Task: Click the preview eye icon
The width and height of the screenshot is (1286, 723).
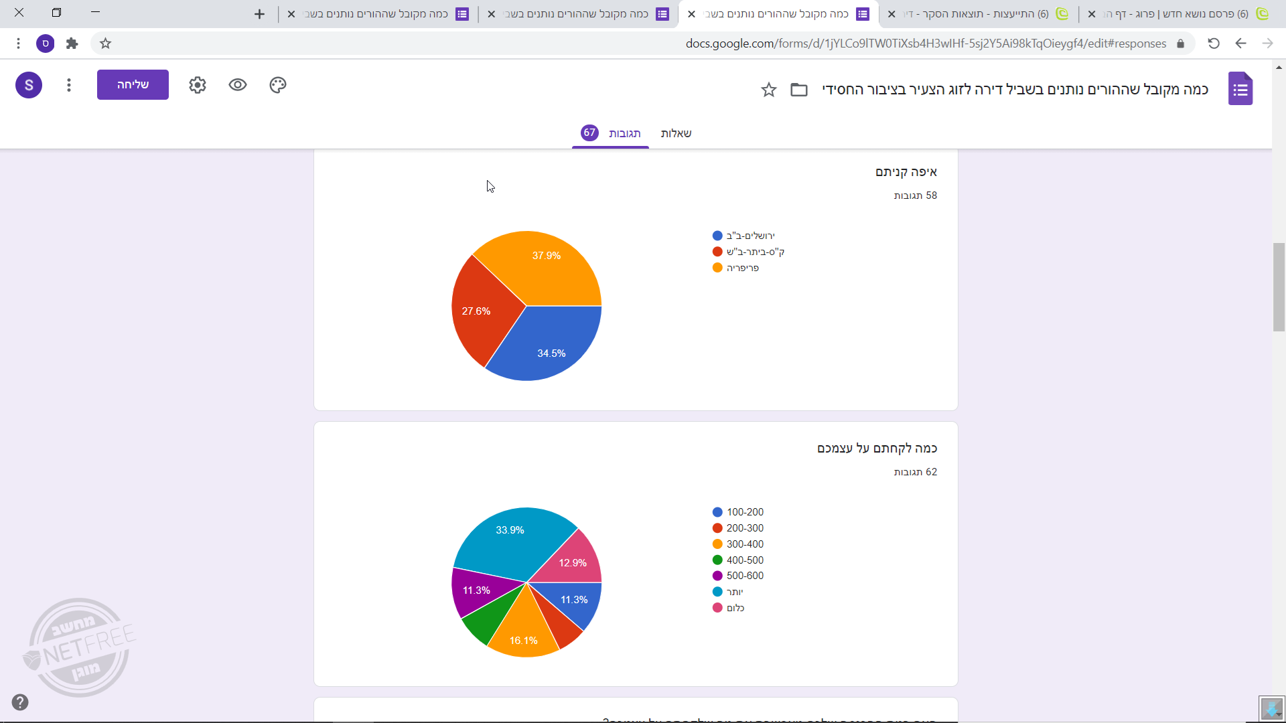Action: (238, 85)
